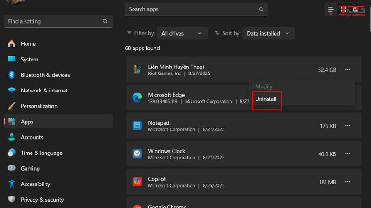Switch to table view layout icon
Image resolution: width=371 pixels, height=208 pixels.
(356, 10)
